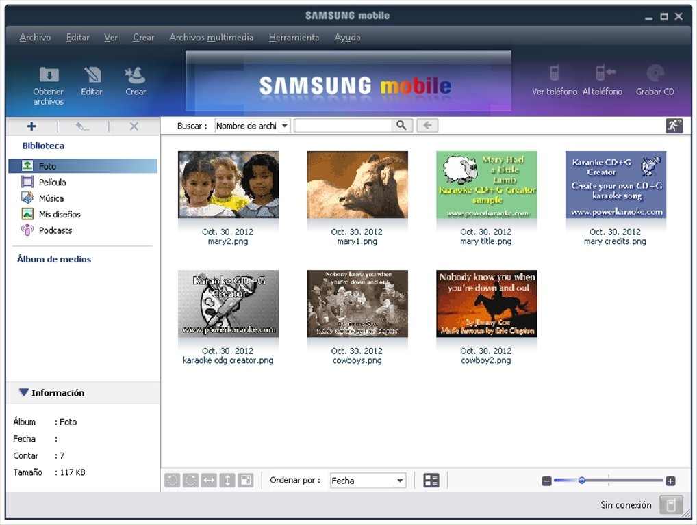Viewport: 697px width, 525px height.
Task: Click the file name 'cowboy2.png'
Action: point(486,360)
